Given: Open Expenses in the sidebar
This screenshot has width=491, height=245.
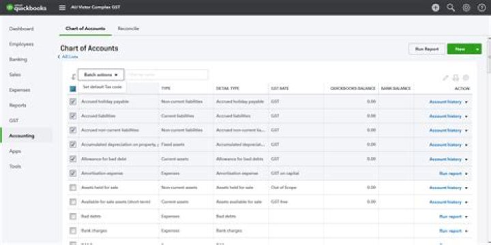Looking at the screenshot, I should (x=20, y=90).
